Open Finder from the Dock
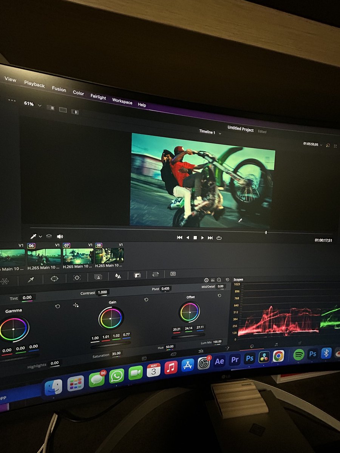Screen dimensions: 340x453 (53, 387)
